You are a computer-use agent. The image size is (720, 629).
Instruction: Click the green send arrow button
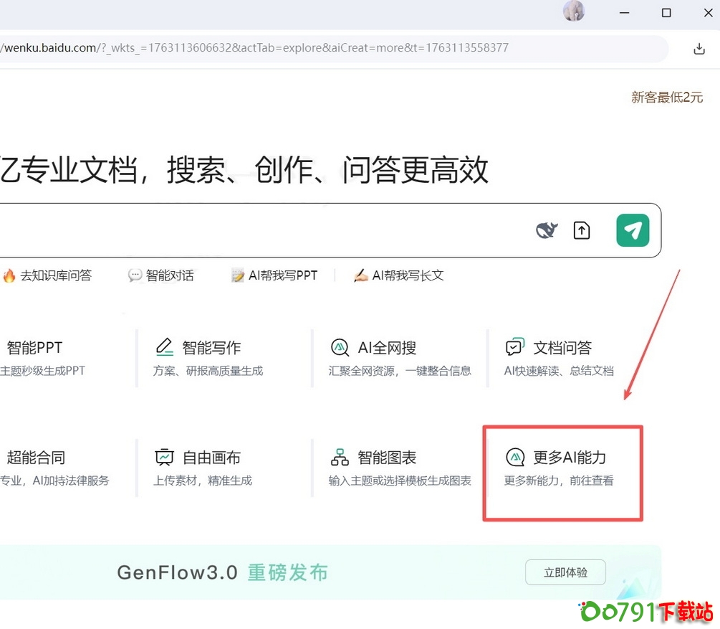pos(632,230)
